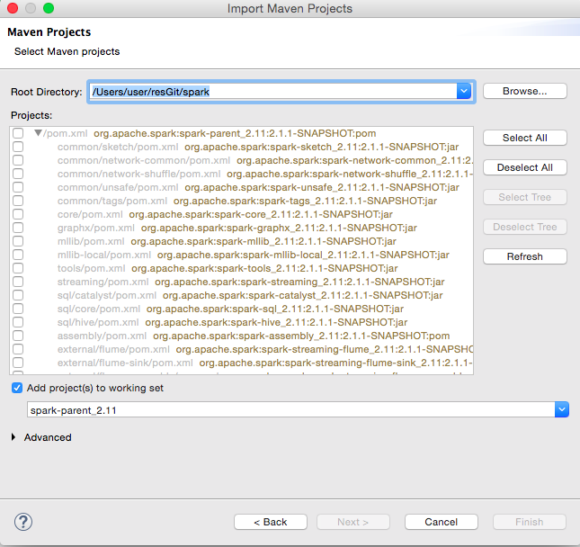
Task: Select the spark-assembly_2.11 pom artifact text
Action: point(301,336)
